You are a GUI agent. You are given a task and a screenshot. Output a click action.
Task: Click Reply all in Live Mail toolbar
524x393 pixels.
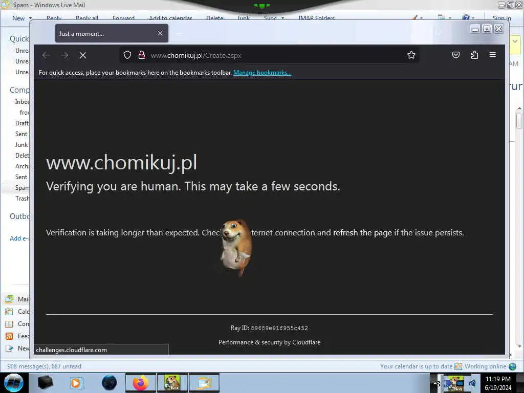[87, 18]
